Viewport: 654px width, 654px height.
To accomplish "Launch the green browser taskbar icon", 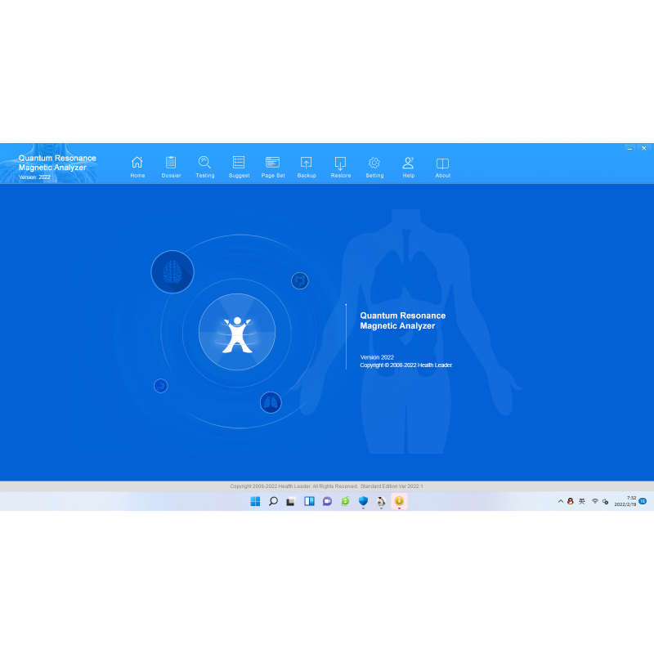I will point(345,501).
